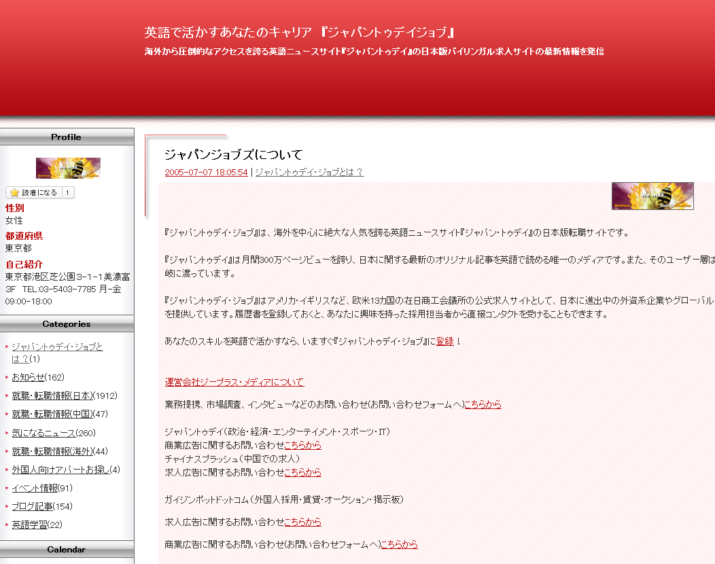This screenshot has height=564, width=715.
Task: Open the お知らせ category
Action: (29, 378)
